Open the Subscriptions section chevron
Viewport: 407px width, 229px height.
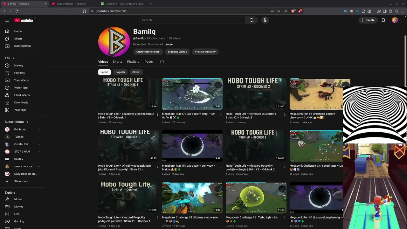(x=27, y=122)
